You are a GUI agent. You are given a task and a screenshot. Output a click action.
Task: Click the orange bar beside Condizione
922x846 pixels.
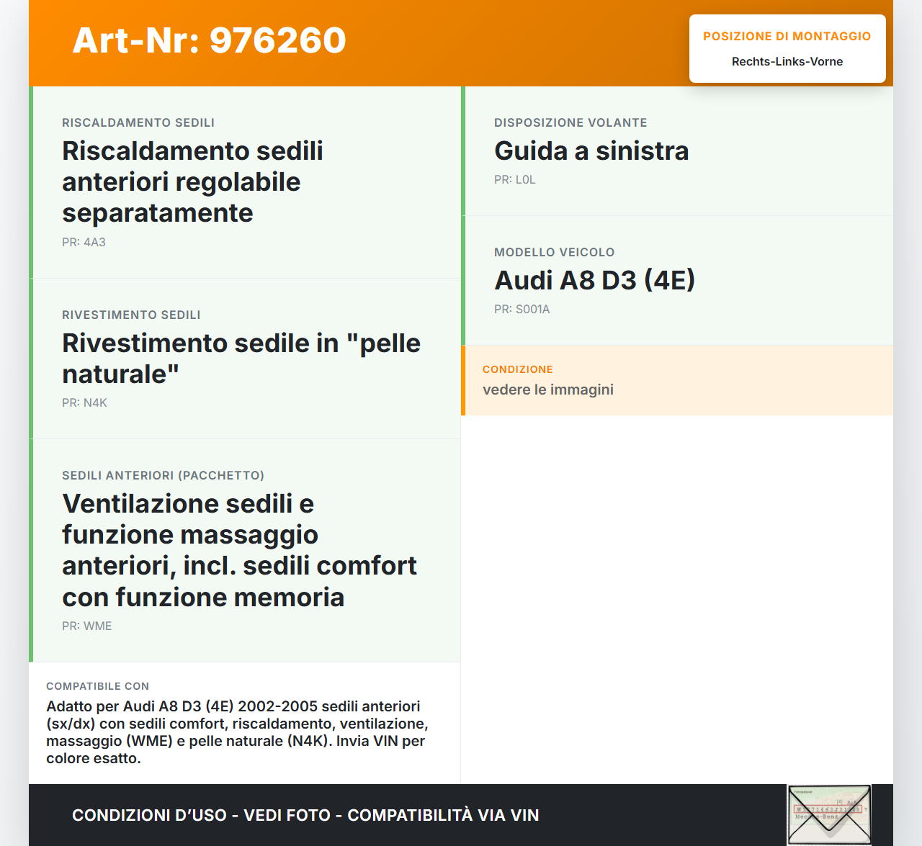(x=462, y=380)
